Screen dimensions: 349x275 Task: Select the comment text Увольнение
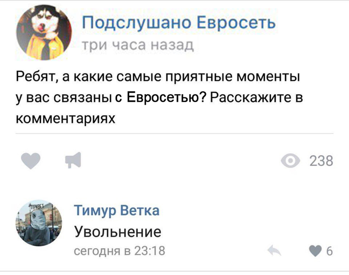(x=118, y=232)
